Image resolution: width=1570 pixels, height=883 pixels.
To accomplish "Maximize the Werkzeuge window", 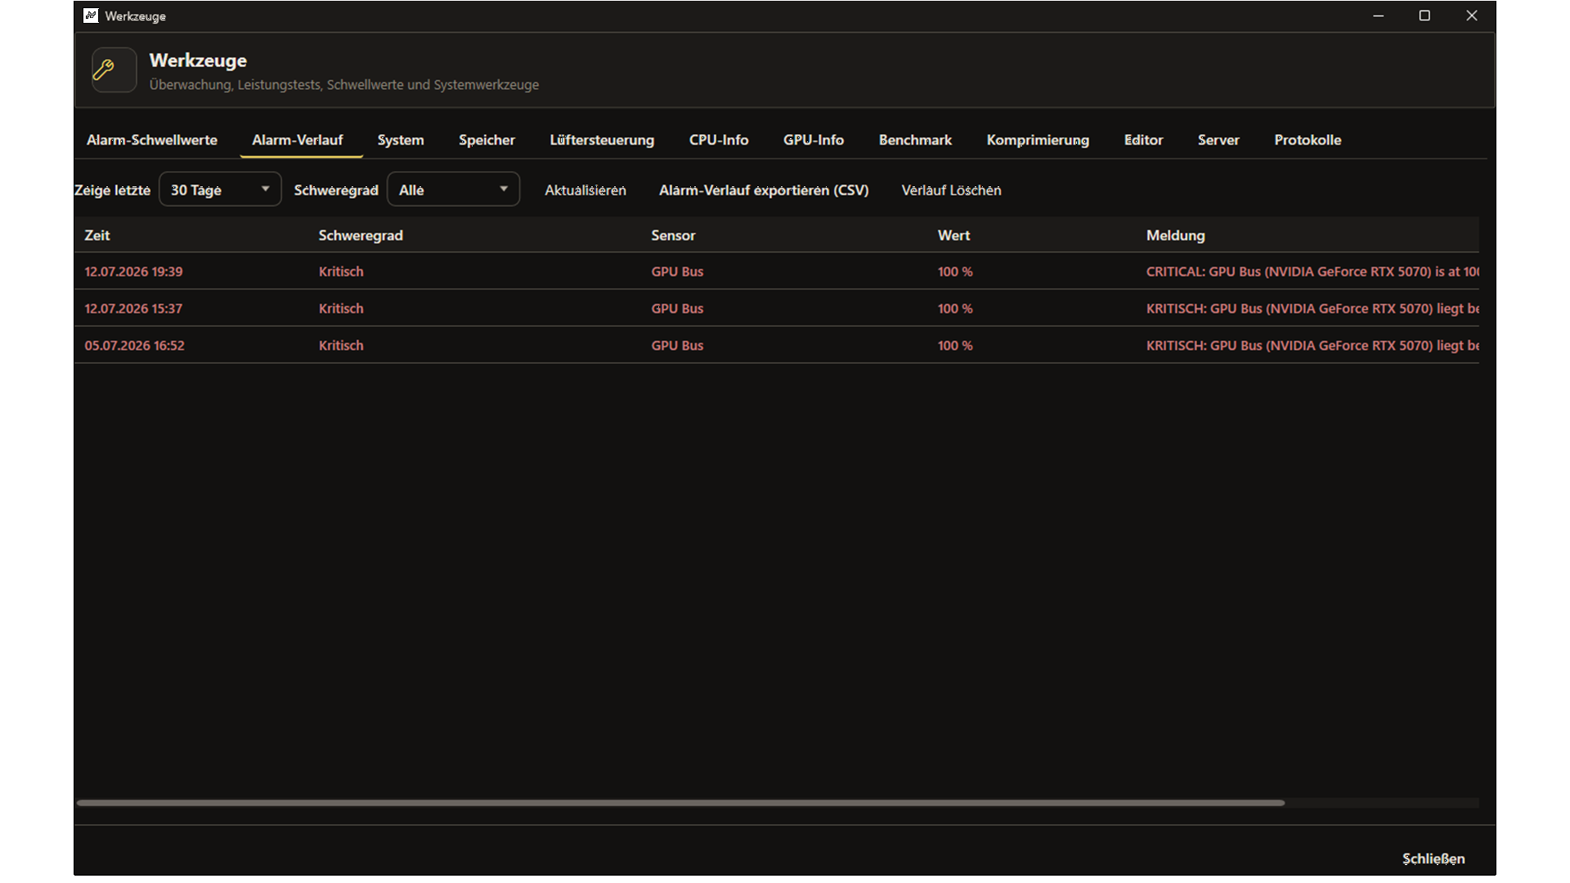I will point(1424,16).
